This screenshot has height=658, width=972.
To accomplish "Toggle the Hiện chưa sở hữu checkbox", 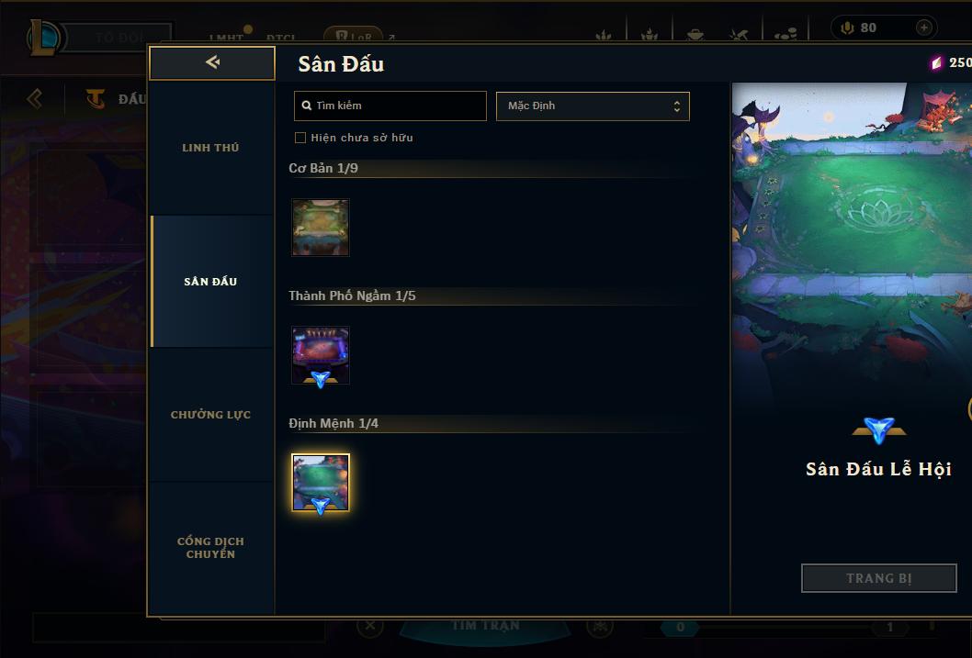I will (300, 138).
